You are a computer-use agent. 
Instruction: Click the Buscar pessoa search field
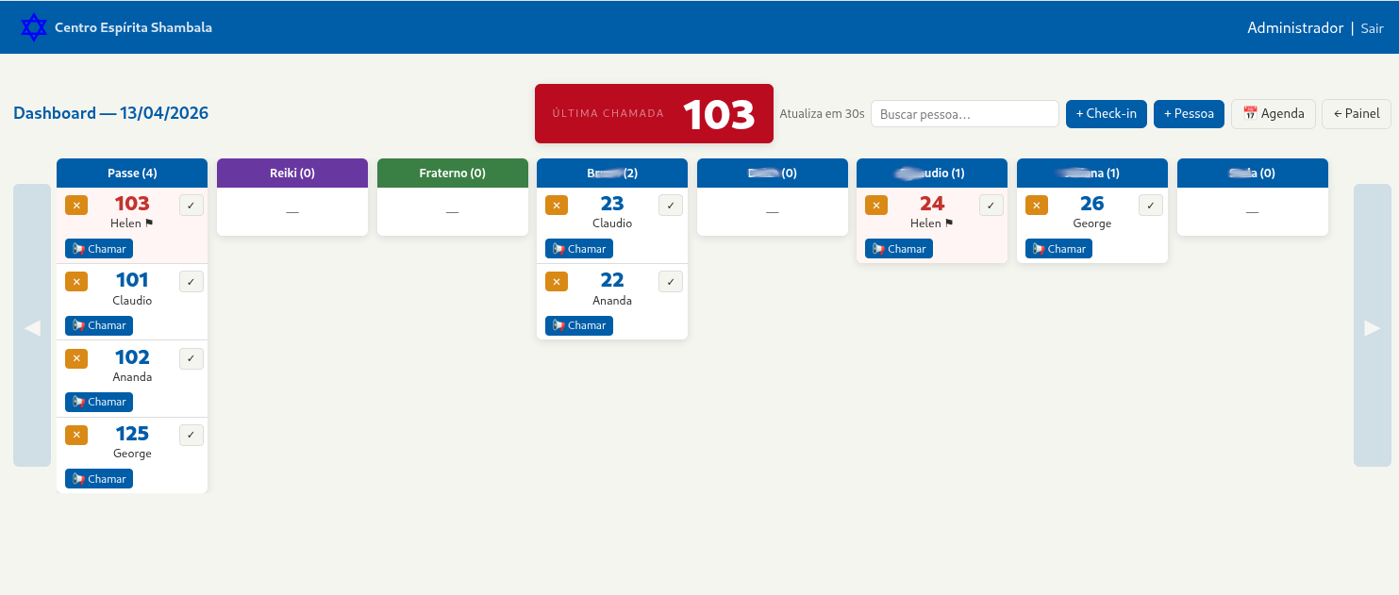pyautogui.click(x=965, y=113)
